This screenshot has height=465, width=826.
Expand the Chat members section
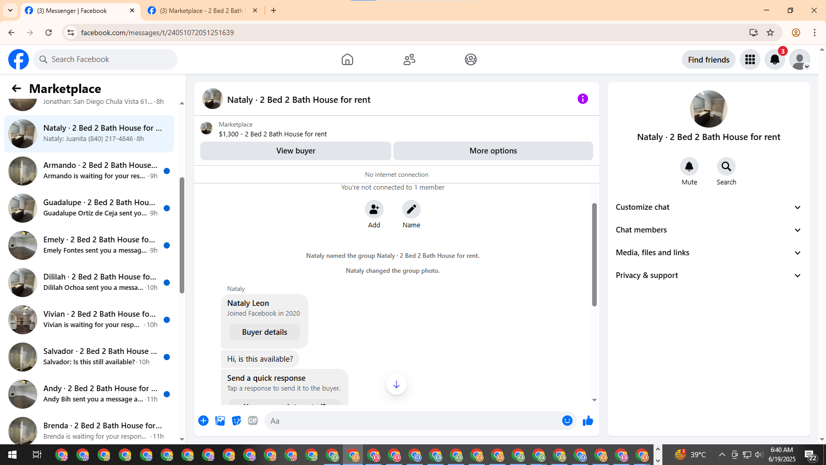click(709, 230)
